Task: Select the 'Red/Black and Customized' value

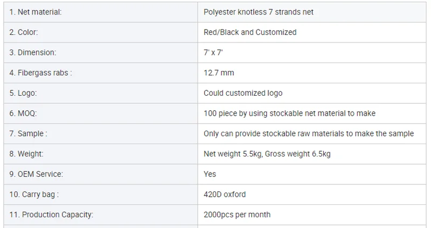Action: (250, 32)
